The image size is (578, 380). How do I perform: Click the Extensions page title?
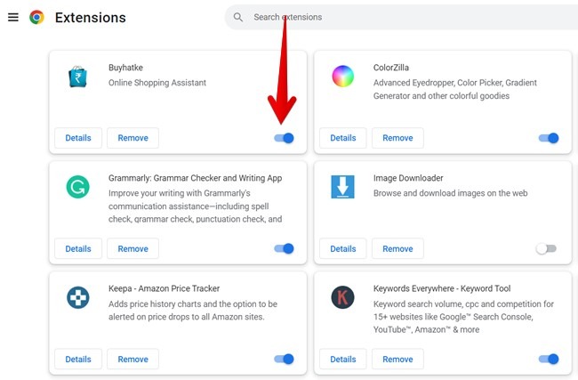pos(91,17)
